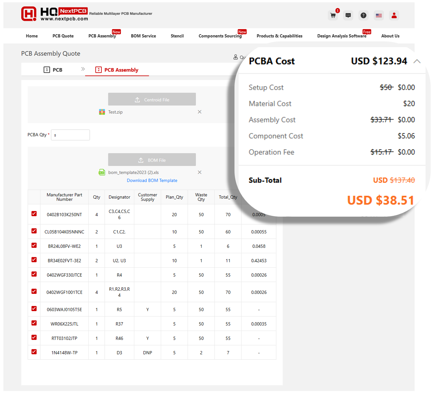Open the user account profile icon
Screen dimensions: 433x395
pyautogui.click(x=394, y=15)
